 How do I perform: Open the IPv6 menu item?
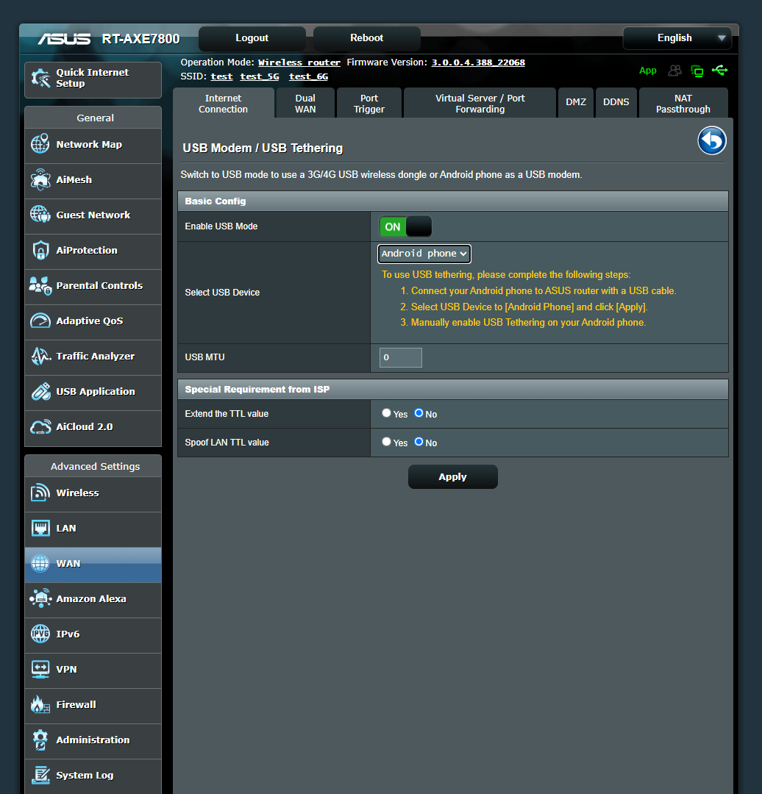pos(93,635)
